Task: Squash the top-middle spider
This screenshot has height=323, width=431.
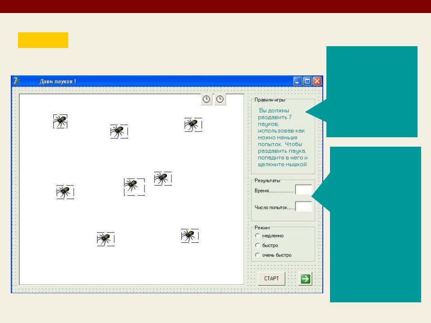Action: (x=119, y=131)
